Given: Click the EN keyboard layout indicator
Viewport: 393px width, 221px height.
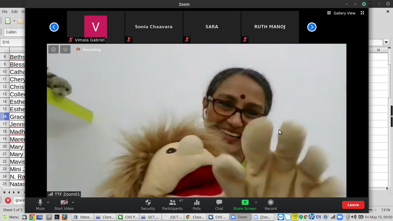Looking at the screenshot, I should pyautogui.click(x=319, y=217).
